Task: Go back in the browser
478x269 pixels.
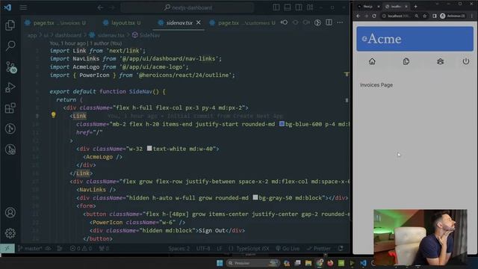Action: [358, 16]
